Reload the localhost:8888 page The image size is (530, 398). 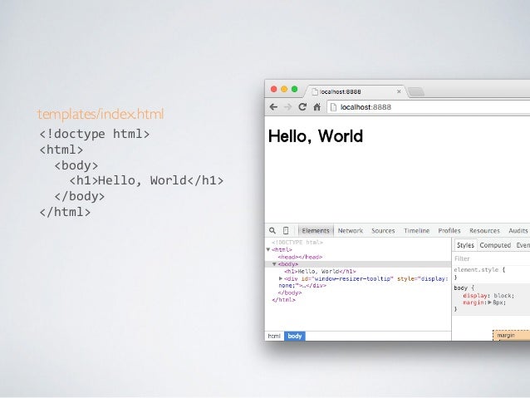point(302,107)
